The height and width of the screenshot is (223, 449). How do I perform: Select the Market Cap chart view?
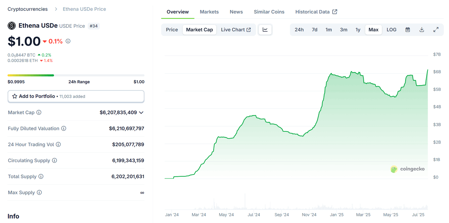199,30
